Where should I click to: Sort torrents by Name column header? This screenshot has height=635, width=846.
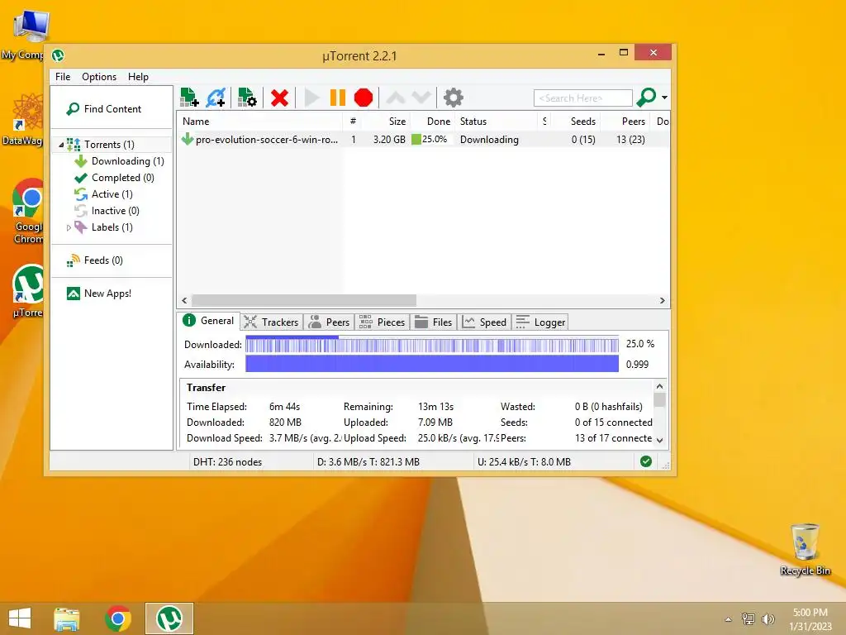pos(260,122)
